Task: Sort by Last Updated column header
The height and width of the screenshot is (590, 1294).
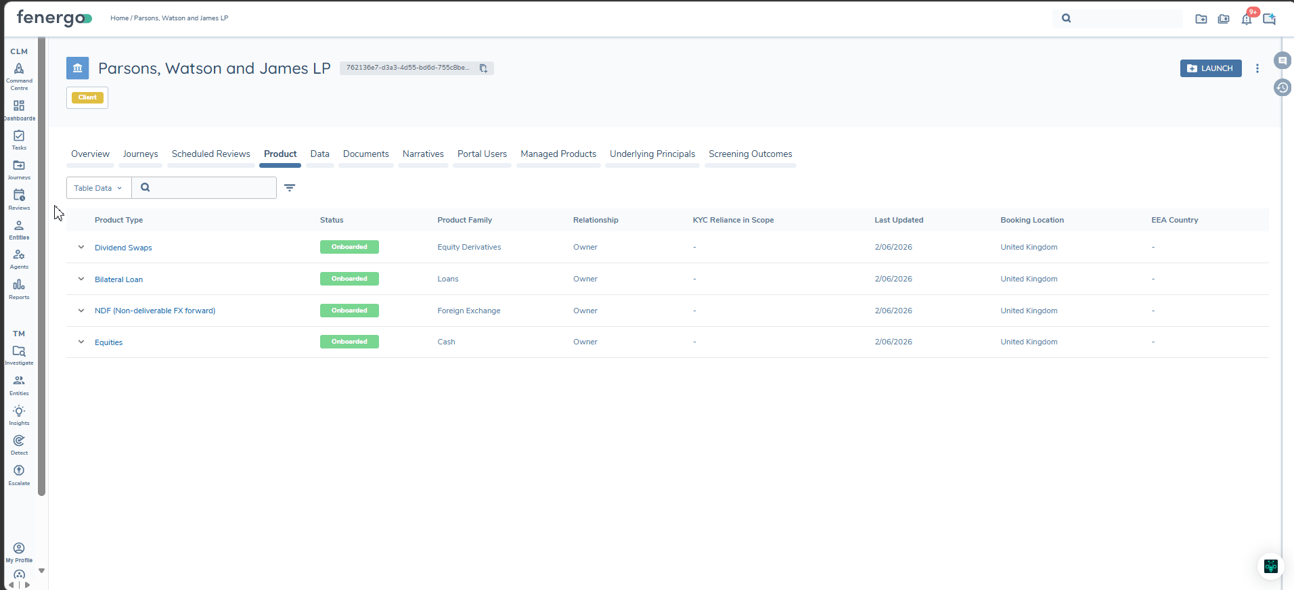Action: (899, 220)
